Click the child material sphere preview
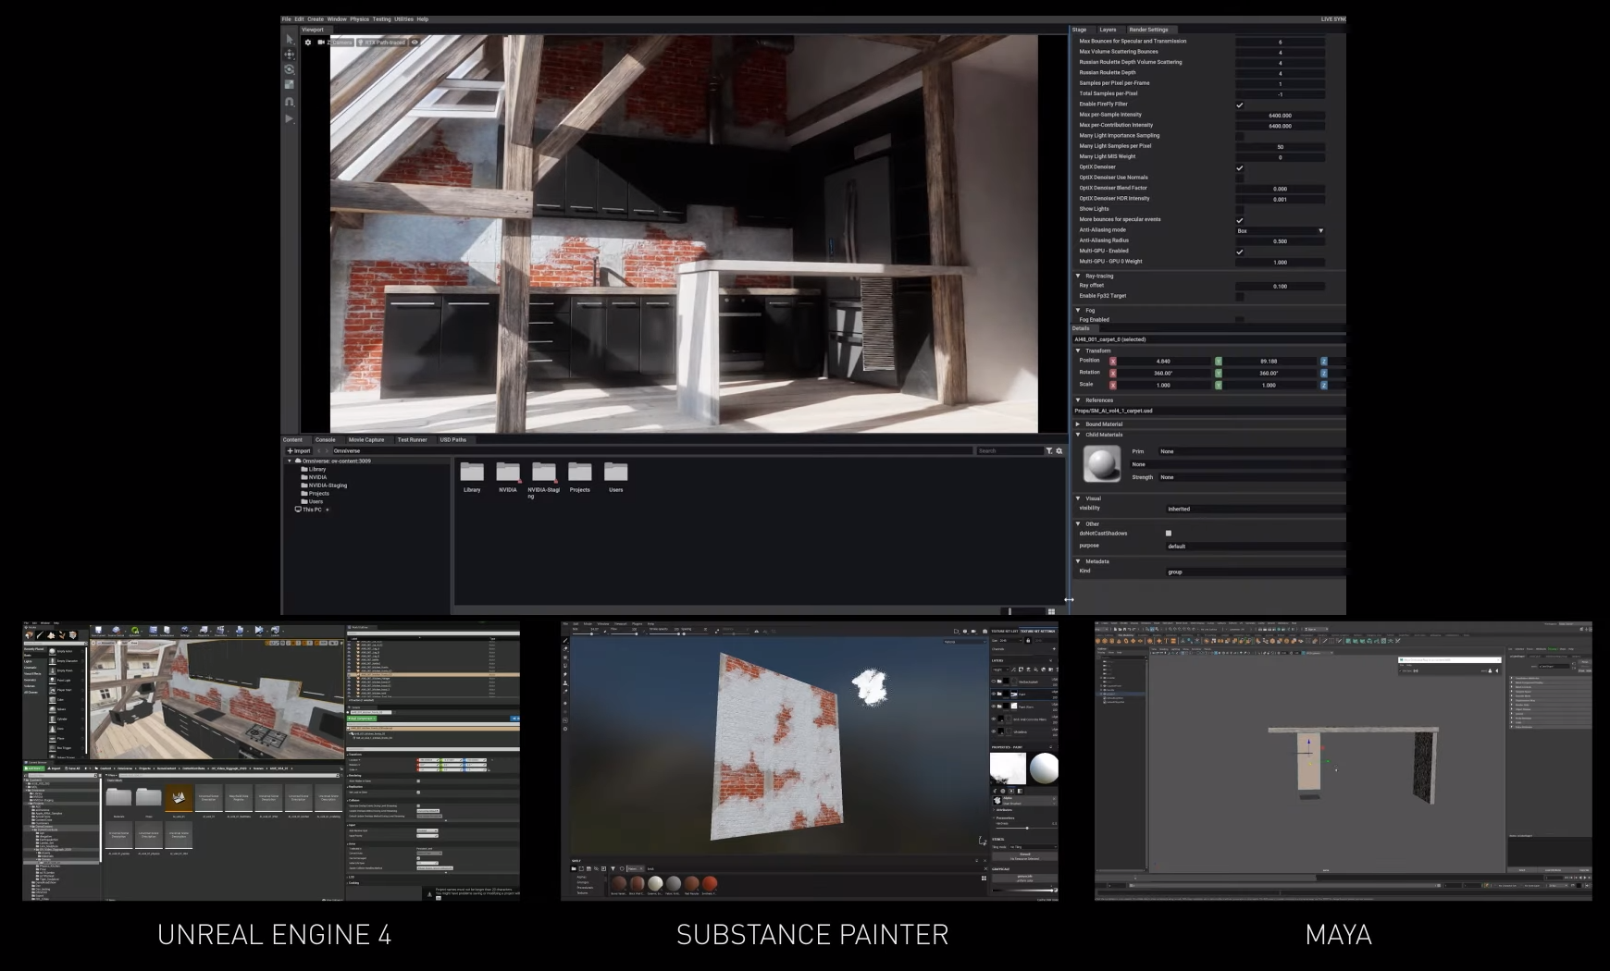 (1101, 464)
